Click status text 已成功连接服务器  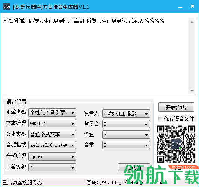click(22, 182)
